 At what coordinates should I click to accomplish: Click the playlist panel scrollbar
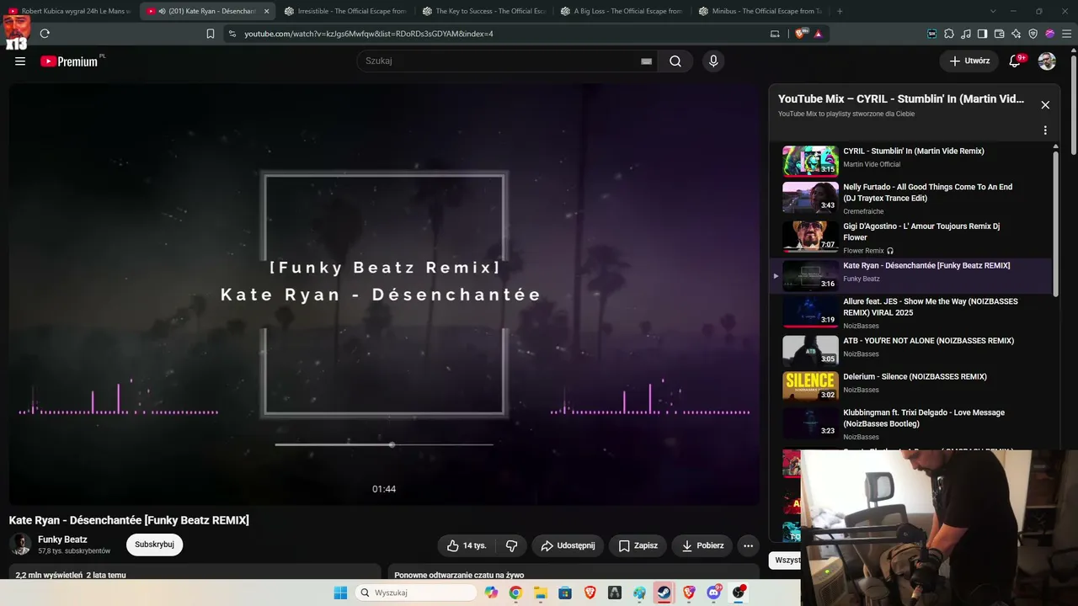[x=1056, y=223]
